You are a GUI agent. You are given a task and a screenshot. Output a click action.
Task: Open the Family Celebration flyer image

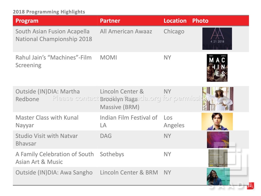click(218, 158)
